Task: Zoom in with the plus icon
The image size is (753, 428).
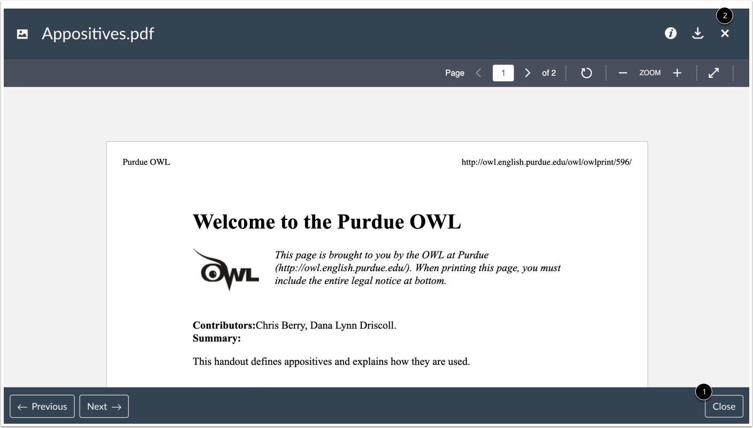Action: (x=677, y=73)
